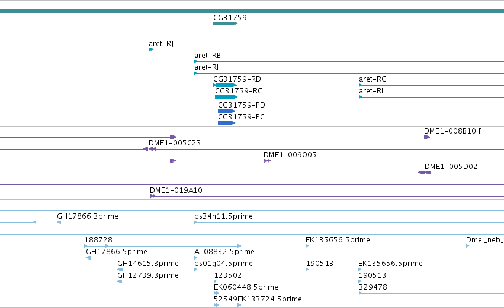This screenshot has height=308, width=504.
Task: Select the AT08832.5prime EST label
Action: pyautogui.click(x=224, y=252)
